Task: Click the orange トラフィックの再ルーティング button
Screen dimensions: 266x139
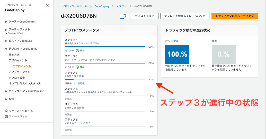Action: coord(235,16)
